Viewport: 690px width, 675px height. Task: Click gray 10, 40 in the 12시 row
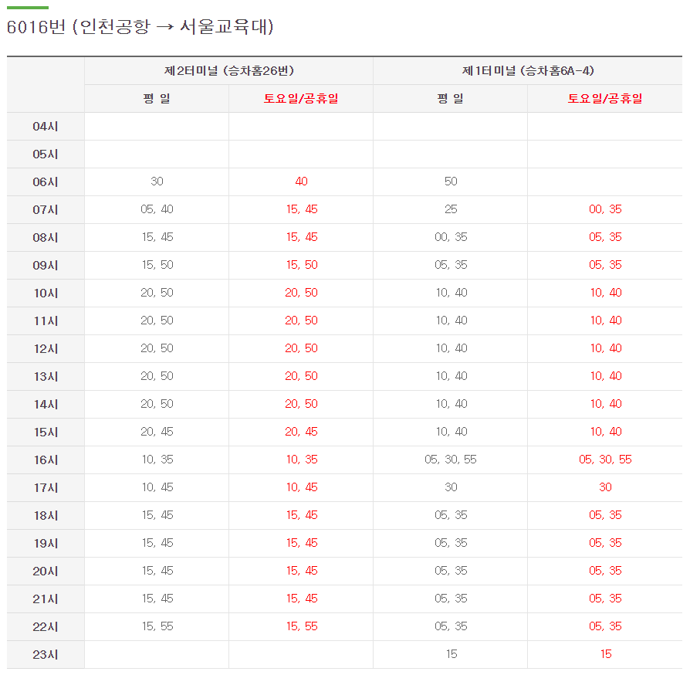click(452, 348)
